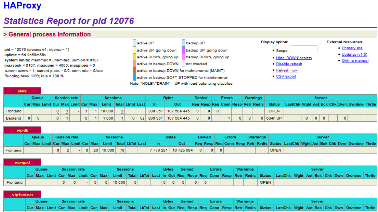Image resolution: width=378 pixels, height=212 pixels.
Task: Click Dwntme header in vip-db table
Action: [356, 143]
